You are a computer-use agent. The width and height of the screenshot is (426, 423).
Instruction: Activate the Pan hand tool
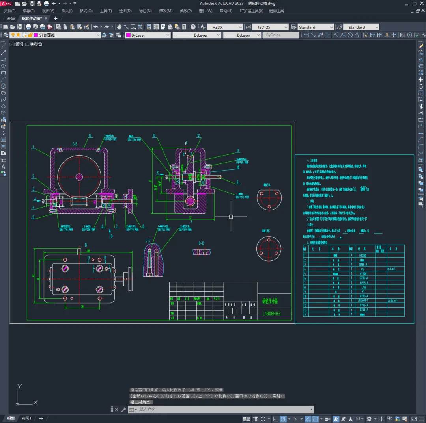[x=119, y=27]
